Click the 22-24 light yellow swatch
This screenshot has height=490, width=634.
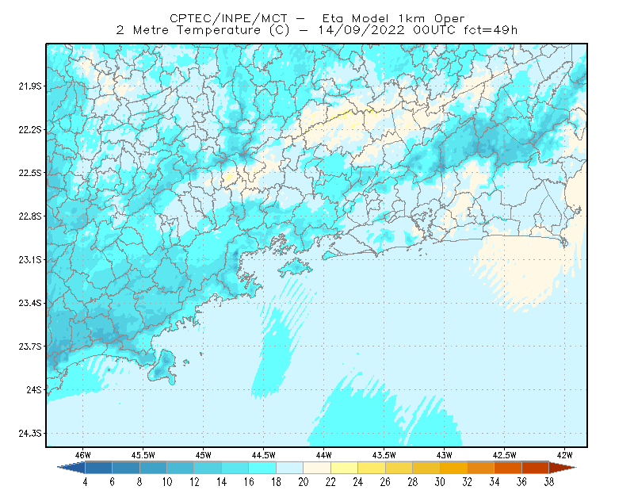(x=344, y=468)
